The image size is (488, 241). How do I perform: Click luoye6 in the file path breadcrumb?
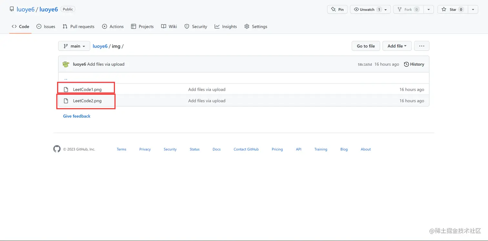point(100,46)
